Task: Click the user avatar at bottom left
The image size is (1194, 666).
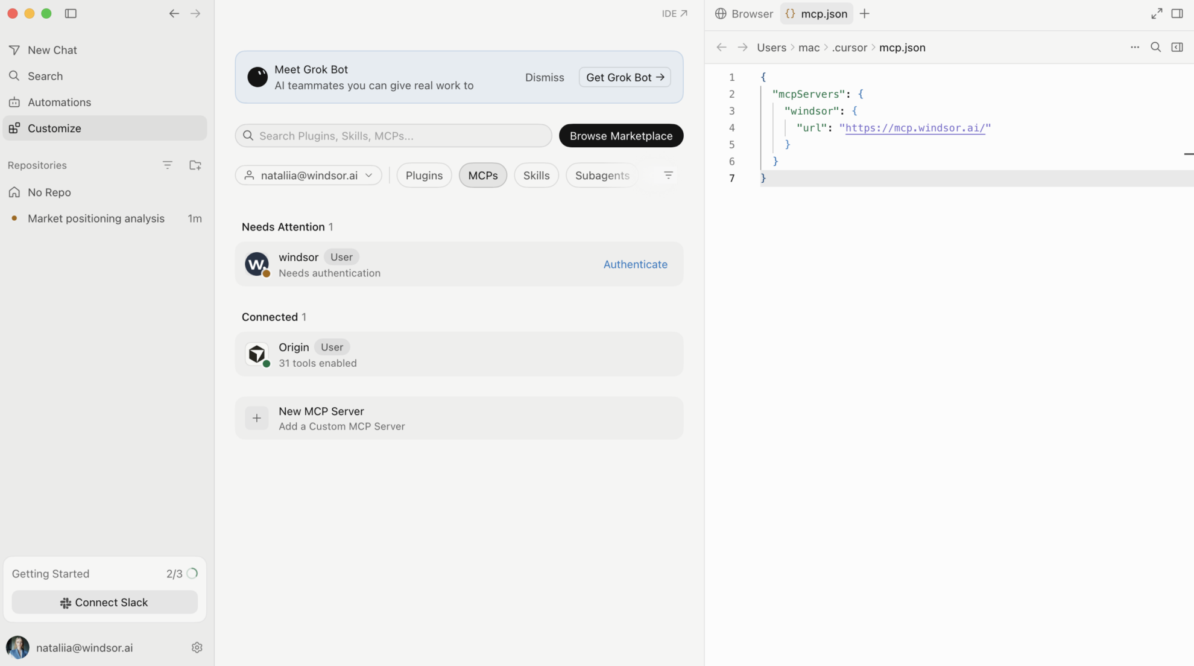Action: pyautogui.click(x=17, y=647)
